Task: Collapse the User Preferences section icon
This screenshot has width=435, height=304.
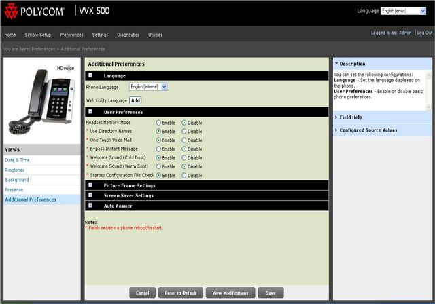Action: point(90,111)
